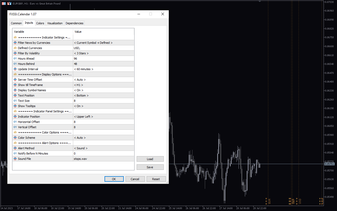This screenshot has height=211, width=337.
Task: Change Server Time Offset Auto value
Action: (x=104, y=80)
